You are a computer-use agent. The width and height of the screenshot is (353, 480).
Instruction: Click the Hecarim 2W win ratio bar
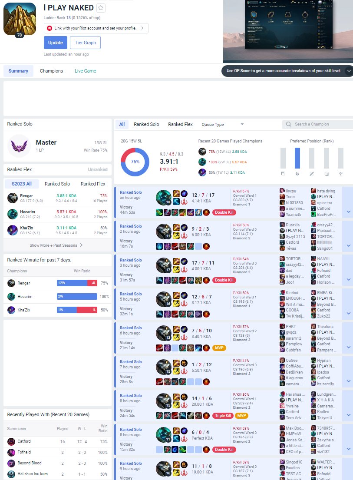coord(77,297)
